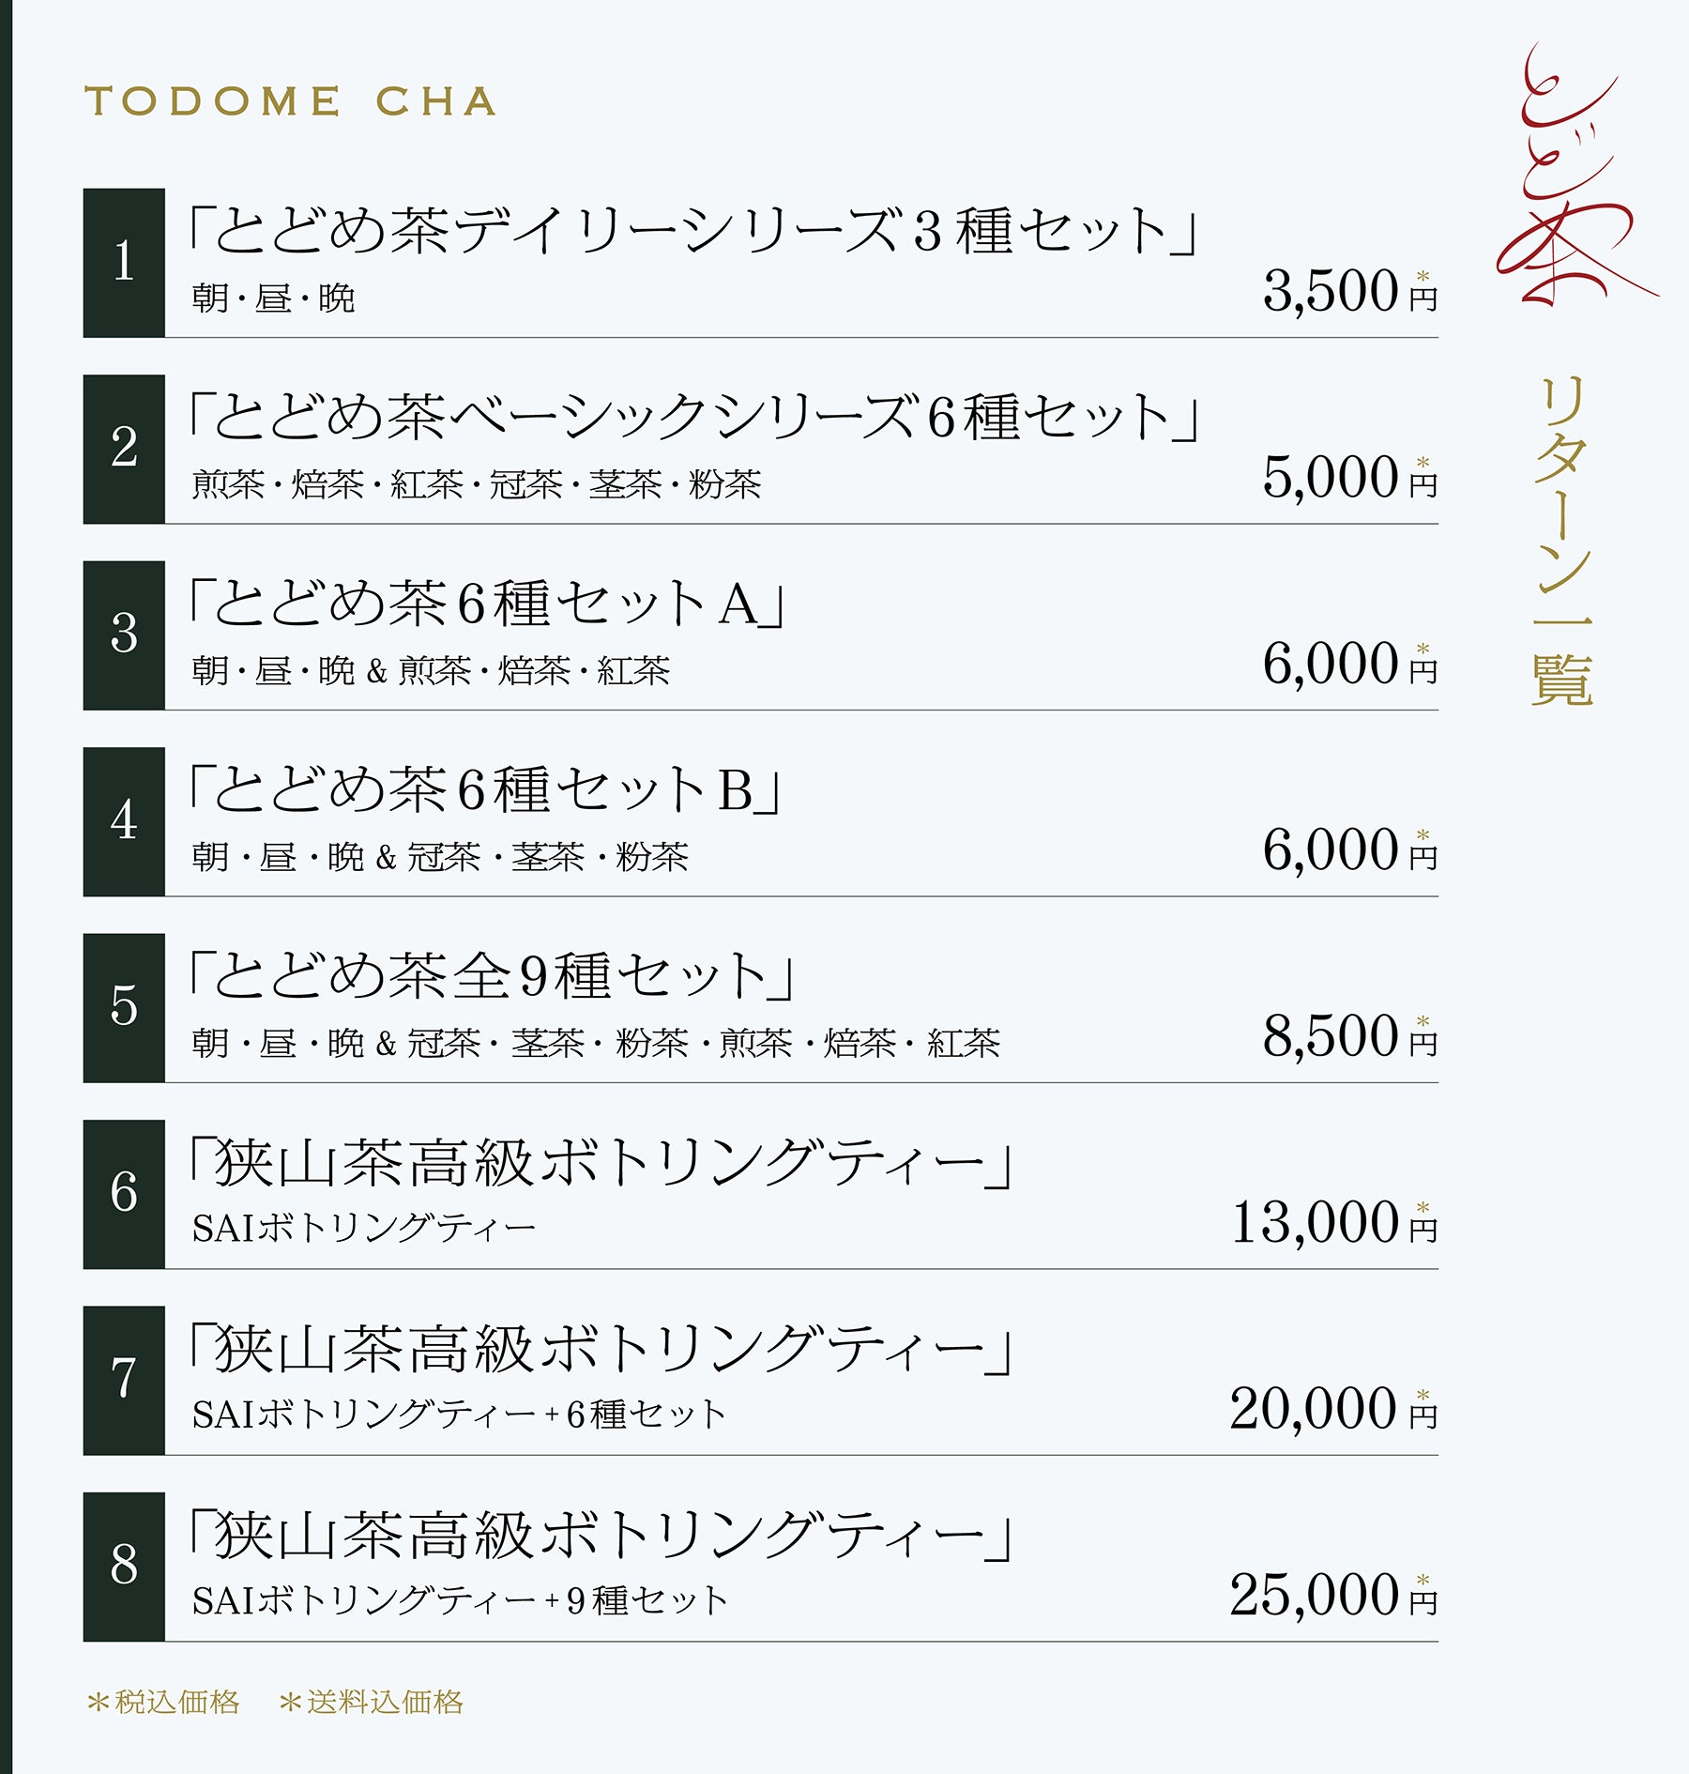Click the number 7 badge
This screenshot has height=1774, width=1689.
[124, 1380]
